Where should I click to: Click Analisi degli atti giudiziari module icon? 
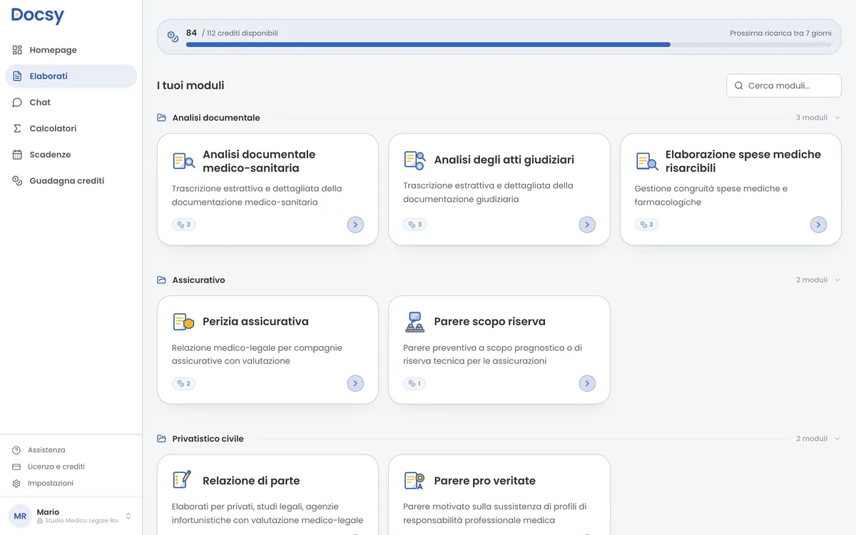click(414, 160)
